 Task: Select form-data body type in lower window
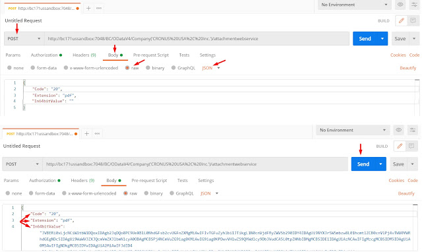point(31,193)
